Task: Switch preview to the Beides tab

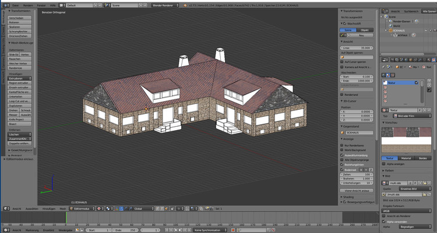Action: 422,158
